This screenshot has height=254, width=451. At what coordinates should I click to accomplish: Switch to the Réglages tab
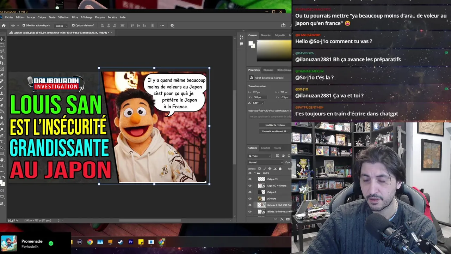pos(268,70)
